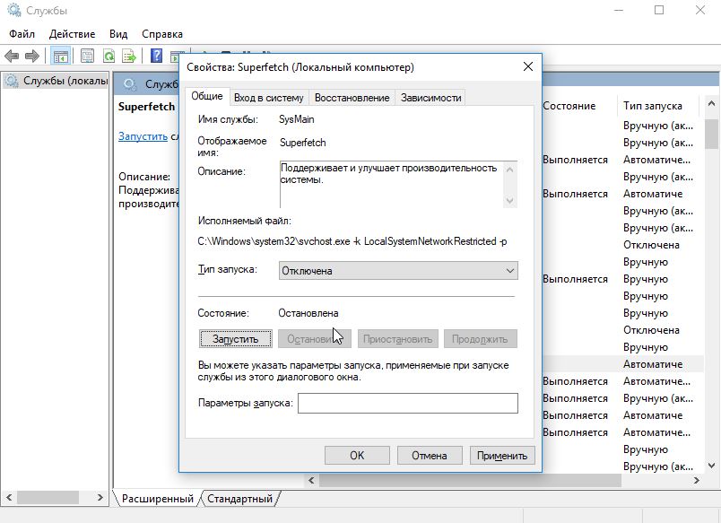The image size is (721, 523).
Task: Focus the Параметры запуска input field
Action: [x=408, y=403]
